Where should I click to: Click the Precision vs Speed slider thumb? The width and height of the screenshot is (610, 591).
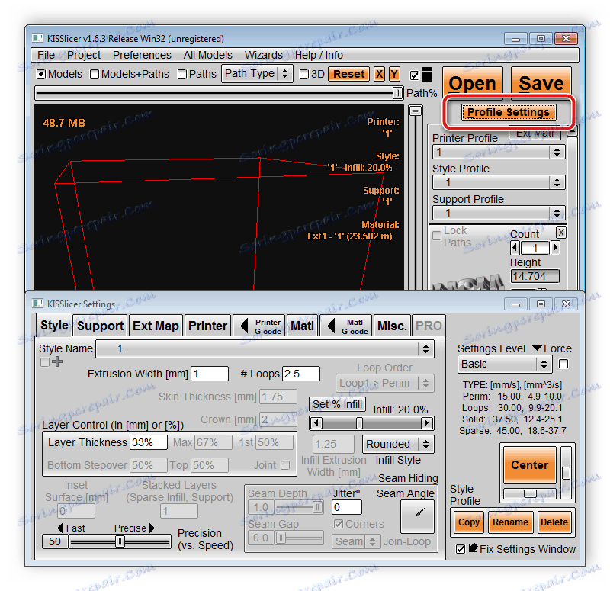click(x=120, y=541)
